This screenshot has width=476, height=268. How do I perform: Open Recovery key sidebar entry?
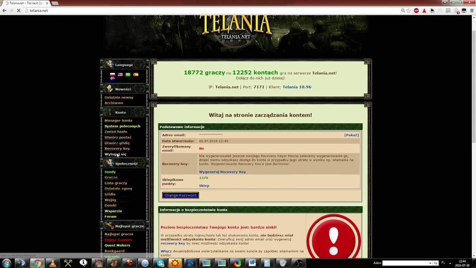tap(117, 149)
